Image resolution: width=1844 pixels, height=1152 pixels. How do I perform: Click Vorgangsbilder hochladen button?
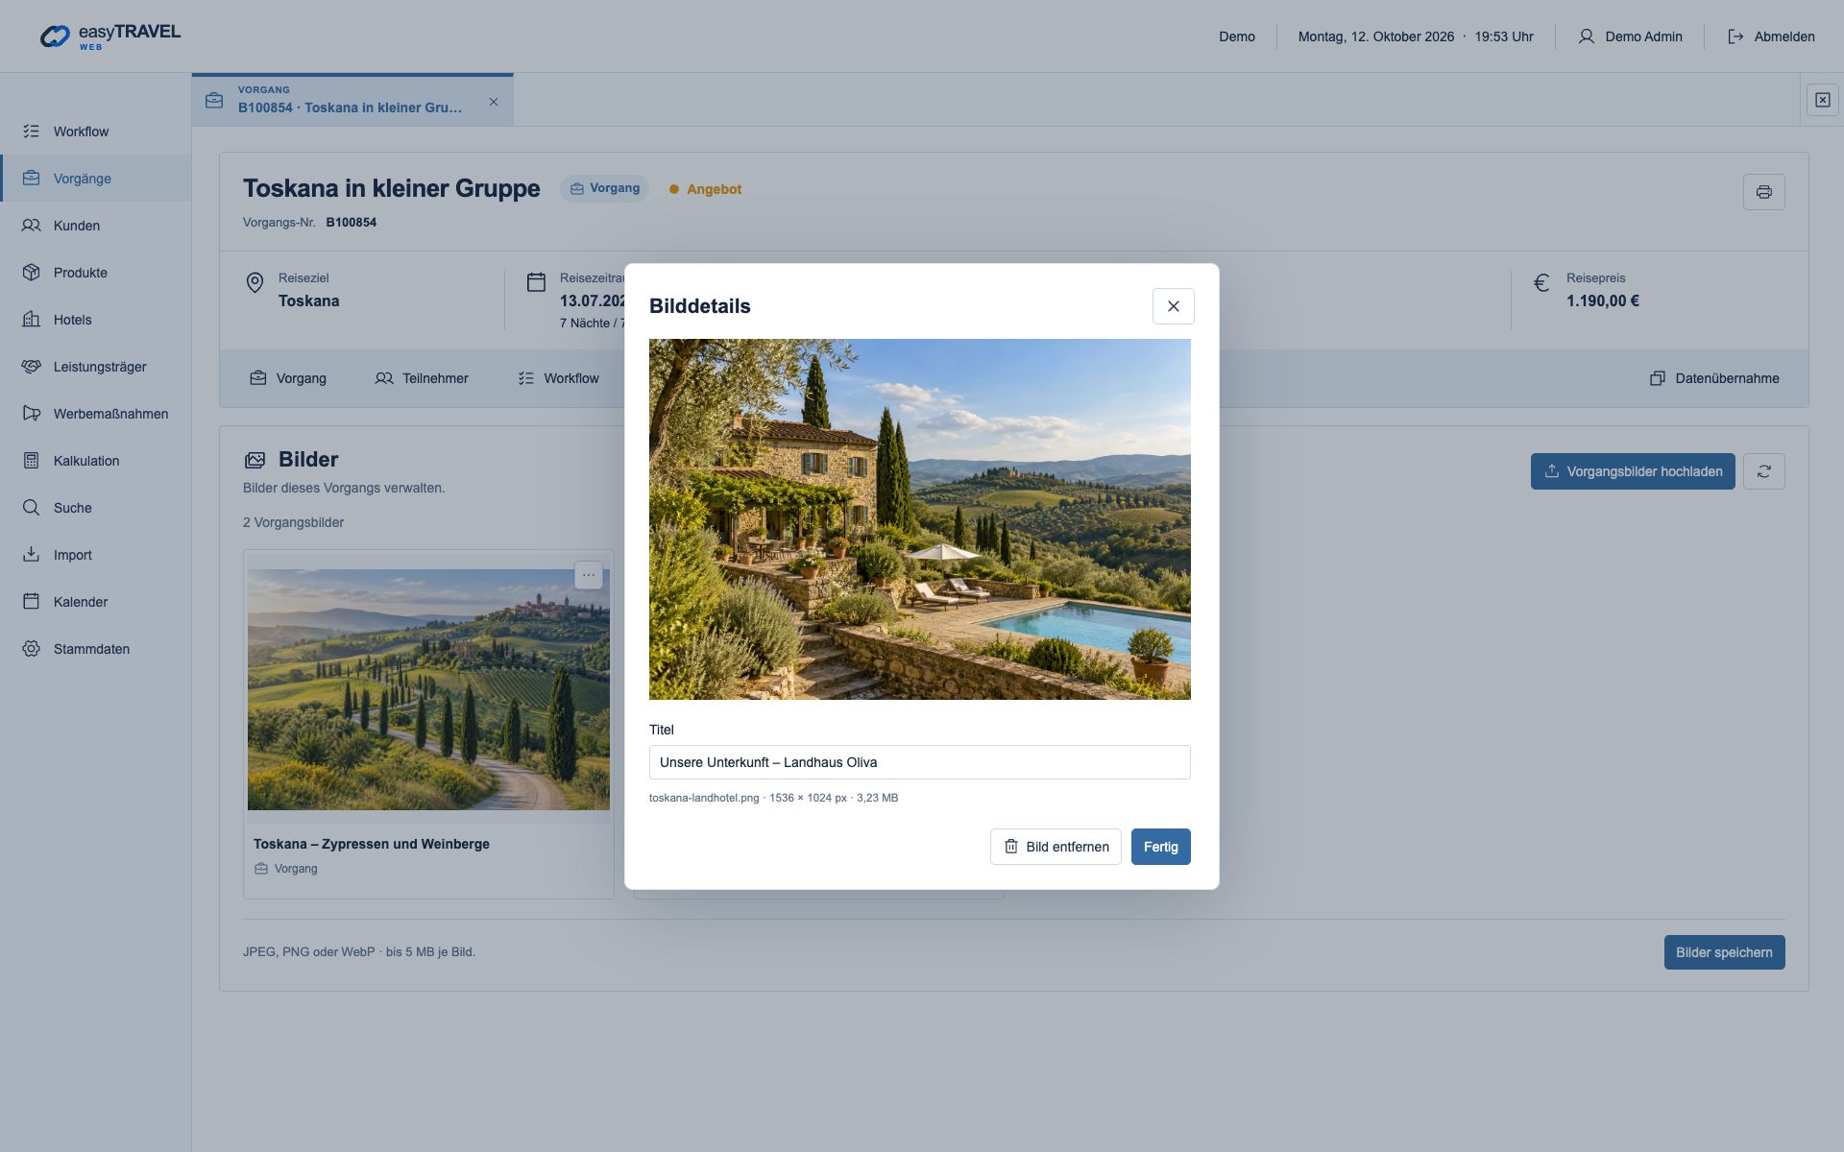click(1633, 471)
